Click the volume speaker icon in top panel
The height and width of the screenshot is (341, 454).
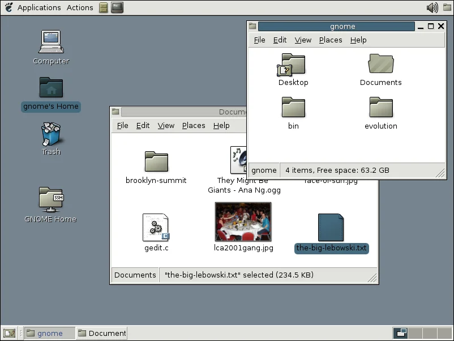431,7
